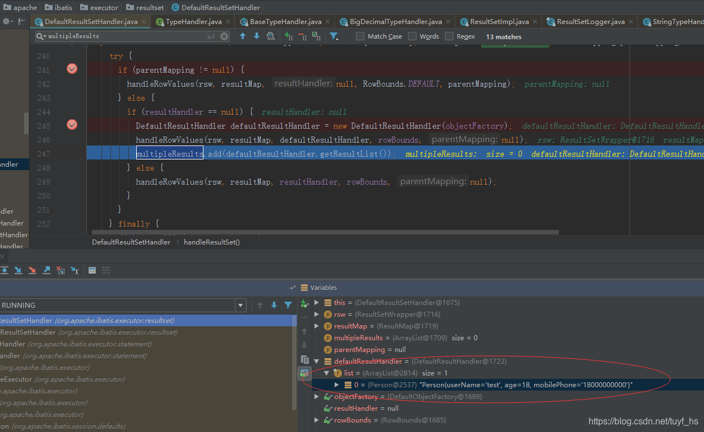Click 'ibatis' breadcrumb folder
This screenshot has height=432, width=704.
click(58, 7)
